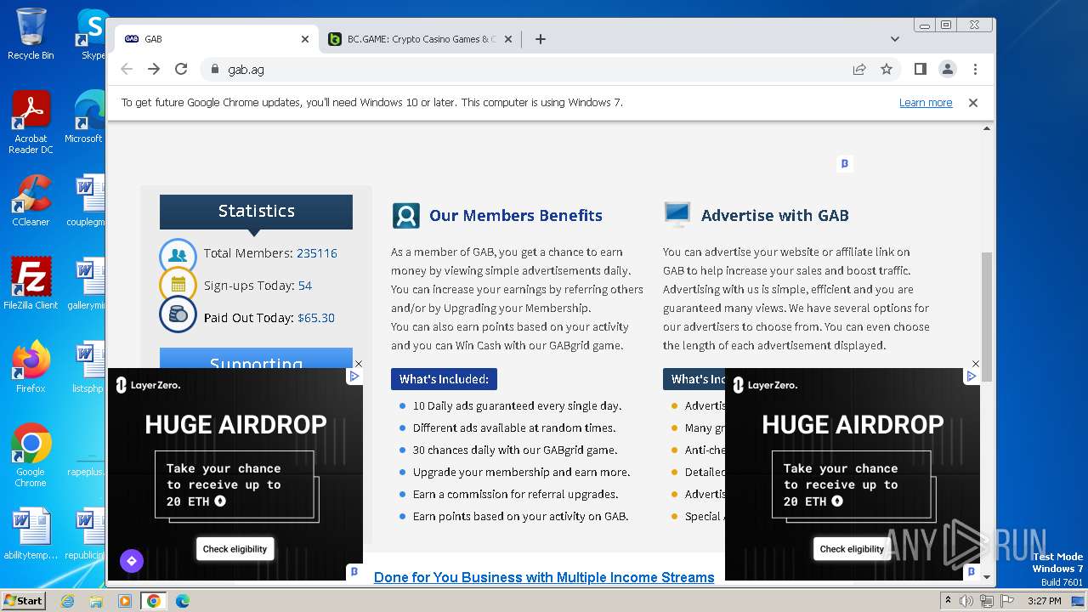
Task: Click the '10 Daily ads guaranteed' list item
Action: pos(517,405)
